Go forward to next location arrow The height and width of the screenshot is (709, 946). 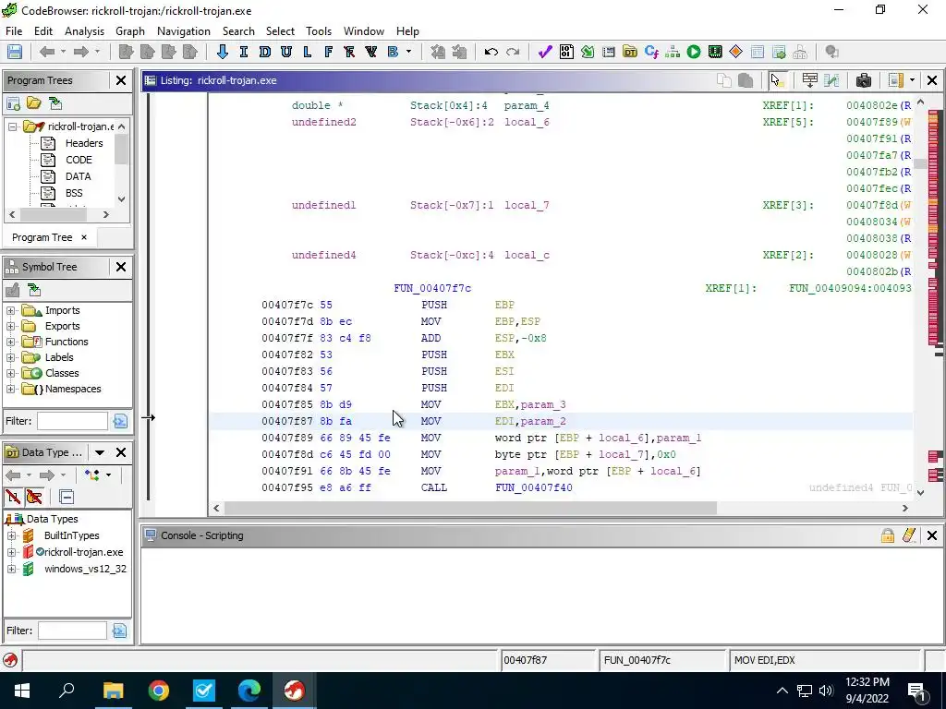pyautogui.click(x=81, y=52)
